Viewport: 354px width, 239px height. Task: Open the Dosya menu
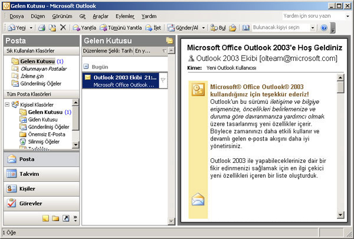17,17
